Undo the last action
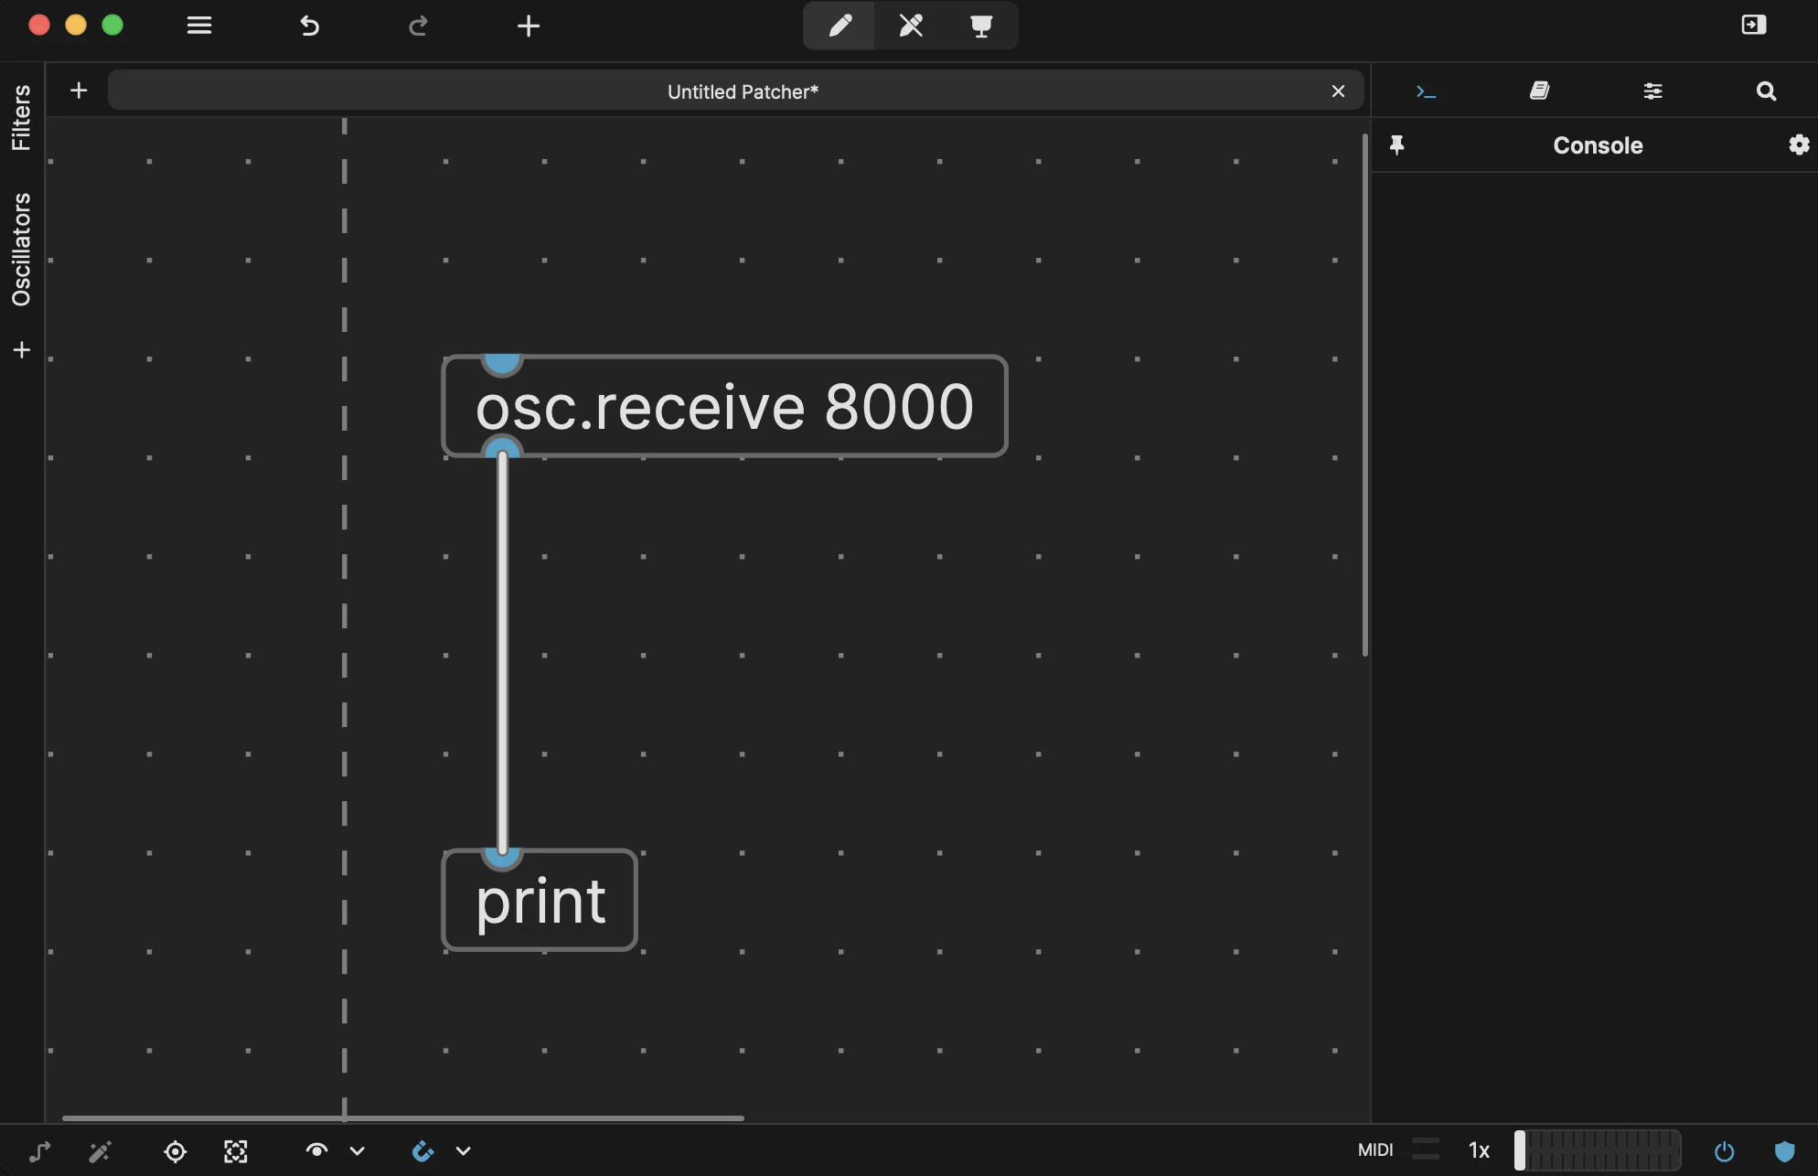 point(310,26)
